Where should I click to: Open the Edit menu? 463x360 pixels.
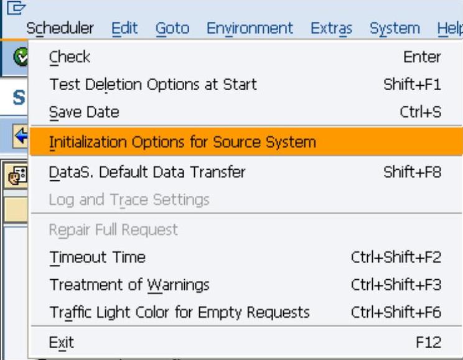click(124, 29)
